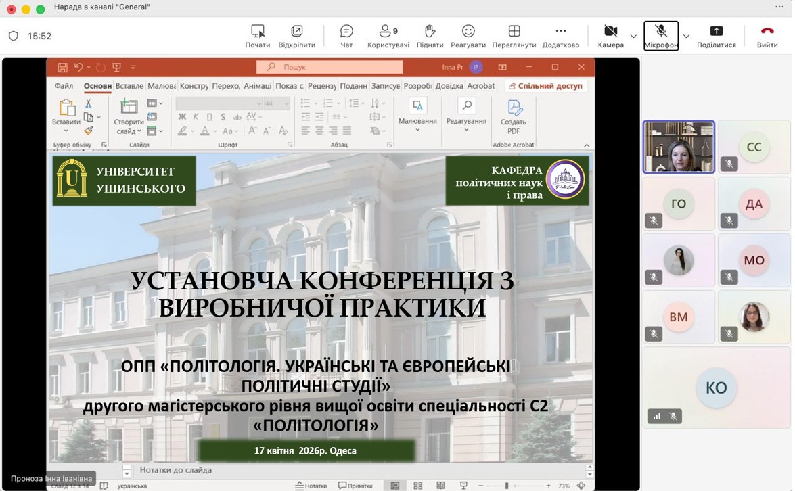Select the CC participant tile
The image size is (795, 491).
point(753,147)
